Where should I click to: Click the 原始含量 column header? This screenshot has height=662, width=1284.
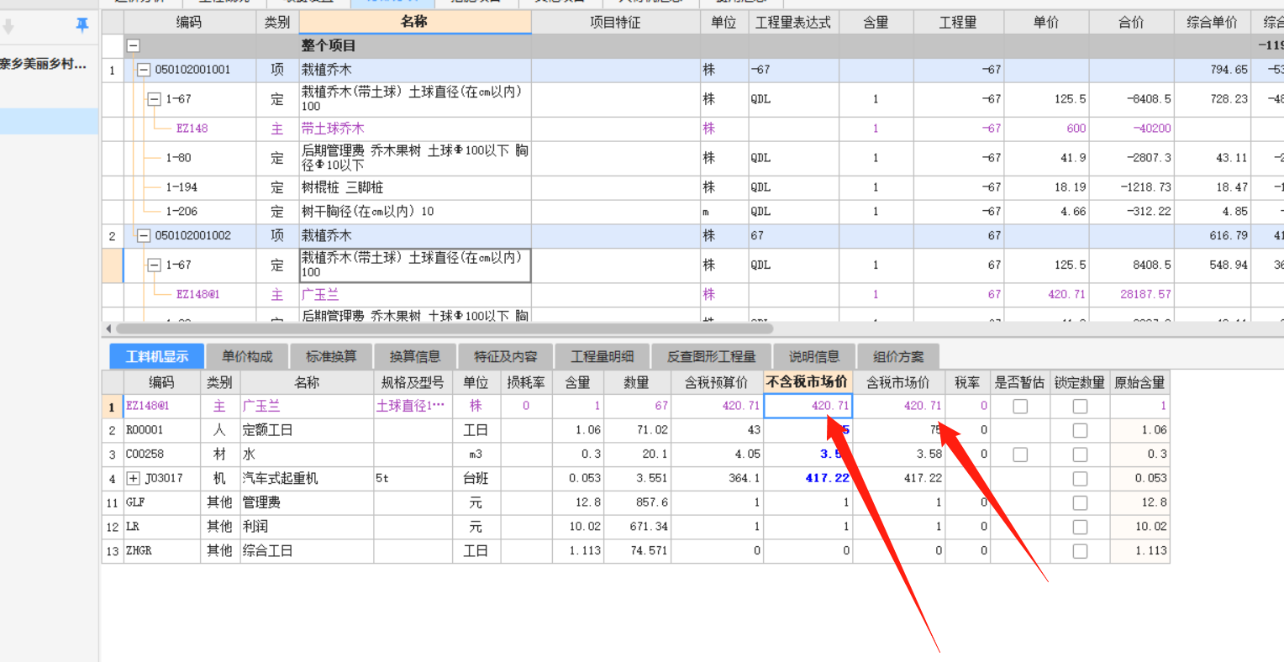click(1139, 382)
